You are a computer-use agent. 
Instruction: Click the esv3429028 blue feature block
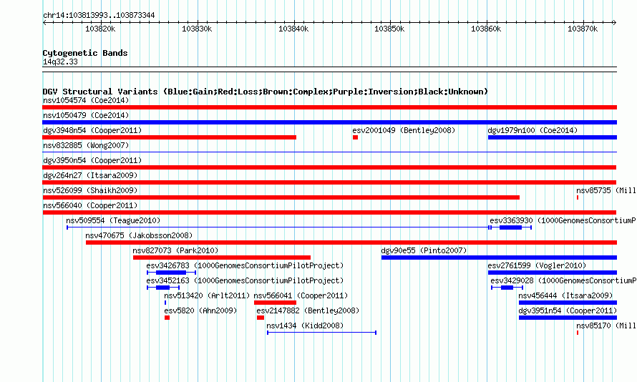507,288
